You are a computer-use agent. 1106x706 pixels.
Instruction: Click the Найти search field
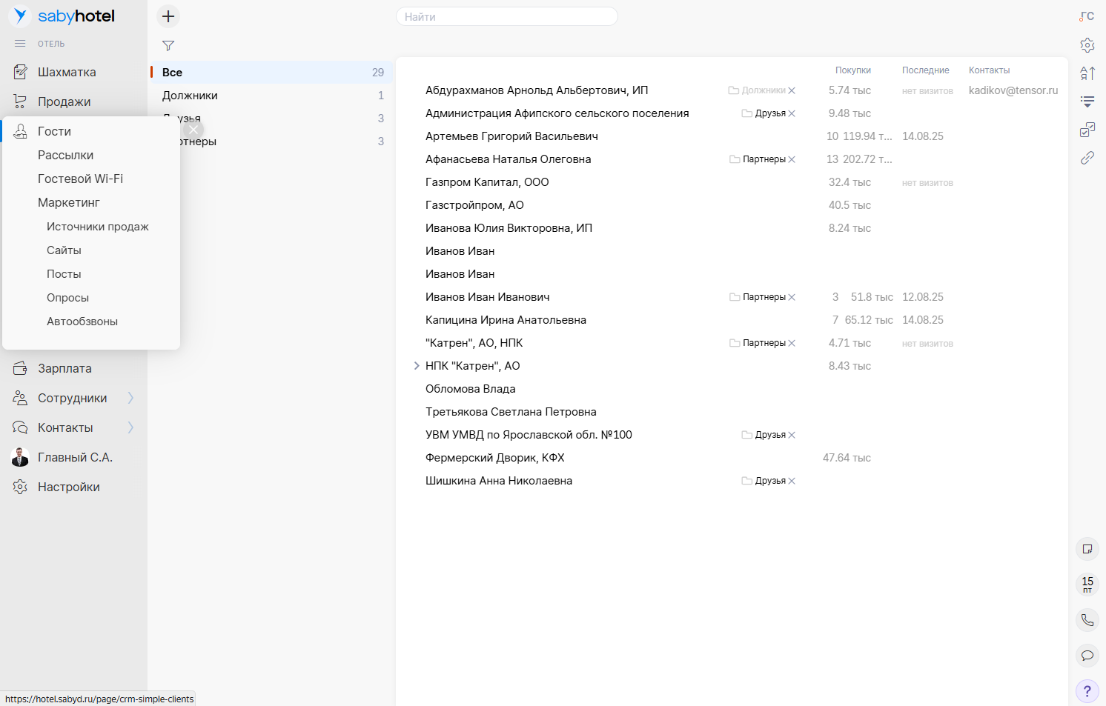pos(507,16)
